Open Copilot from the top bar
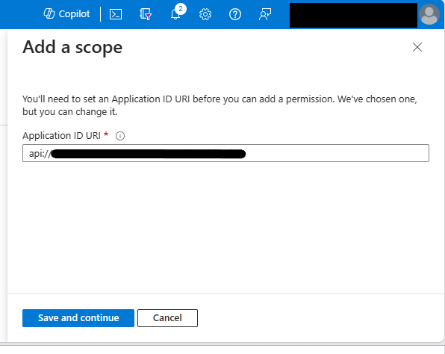 pos(66,14)
